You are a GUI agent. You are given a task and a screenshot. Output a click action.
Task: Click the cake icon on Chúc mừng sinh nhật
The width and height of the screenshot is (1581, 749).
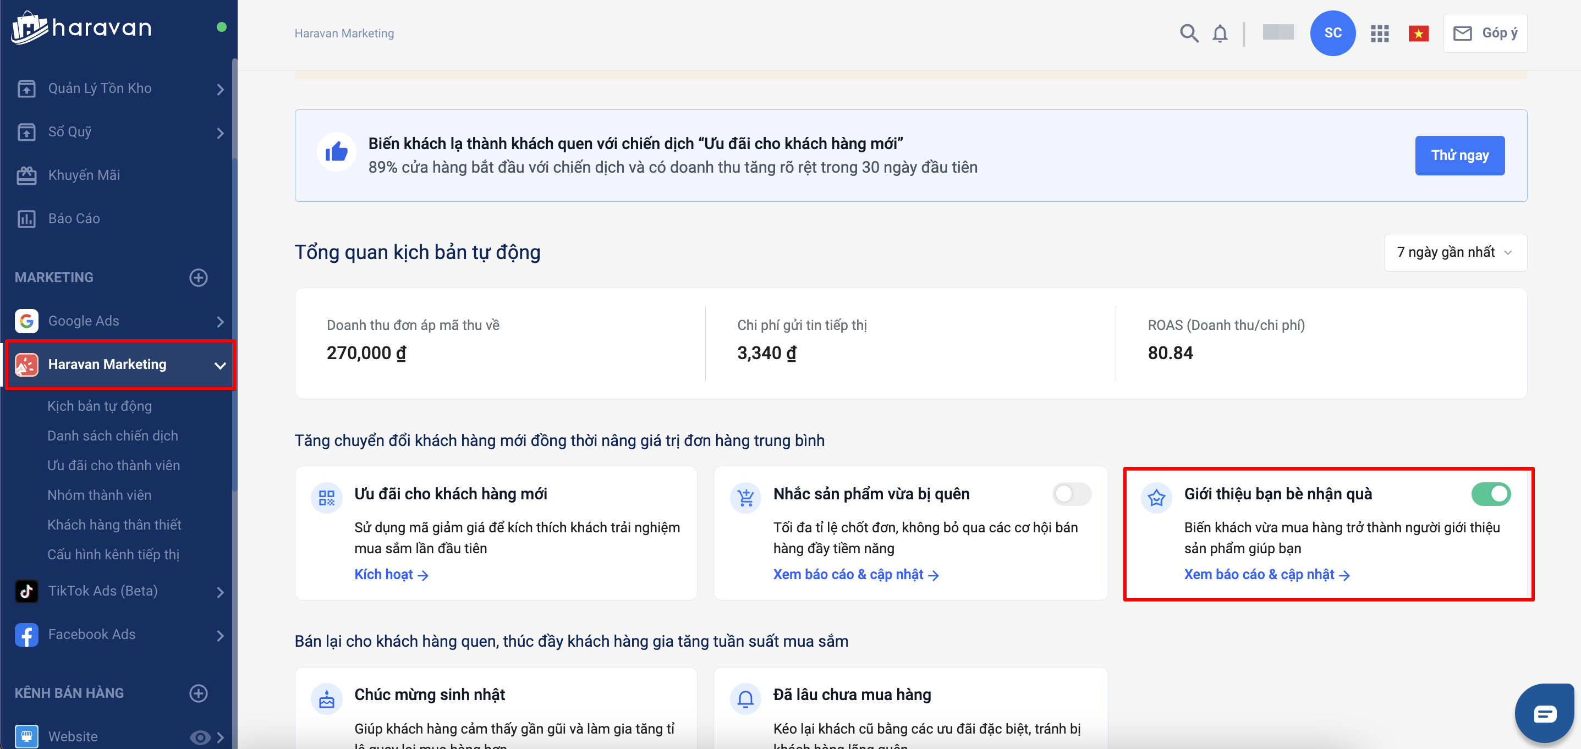pyautogui.click(x=327, y=699)
